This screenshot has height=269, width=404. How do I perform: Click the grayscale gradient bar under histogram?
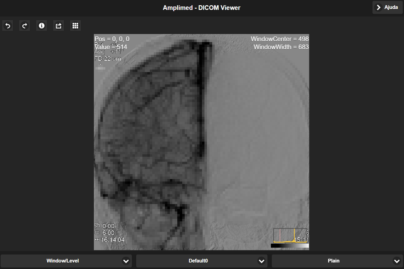click(290, 246)
